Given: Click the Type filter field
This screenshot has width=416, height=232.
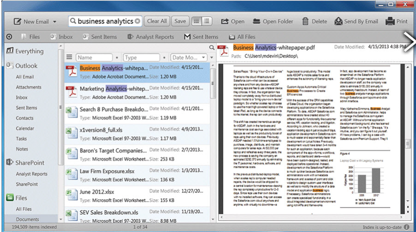Looking at the screenshot, I should point(141,58).
